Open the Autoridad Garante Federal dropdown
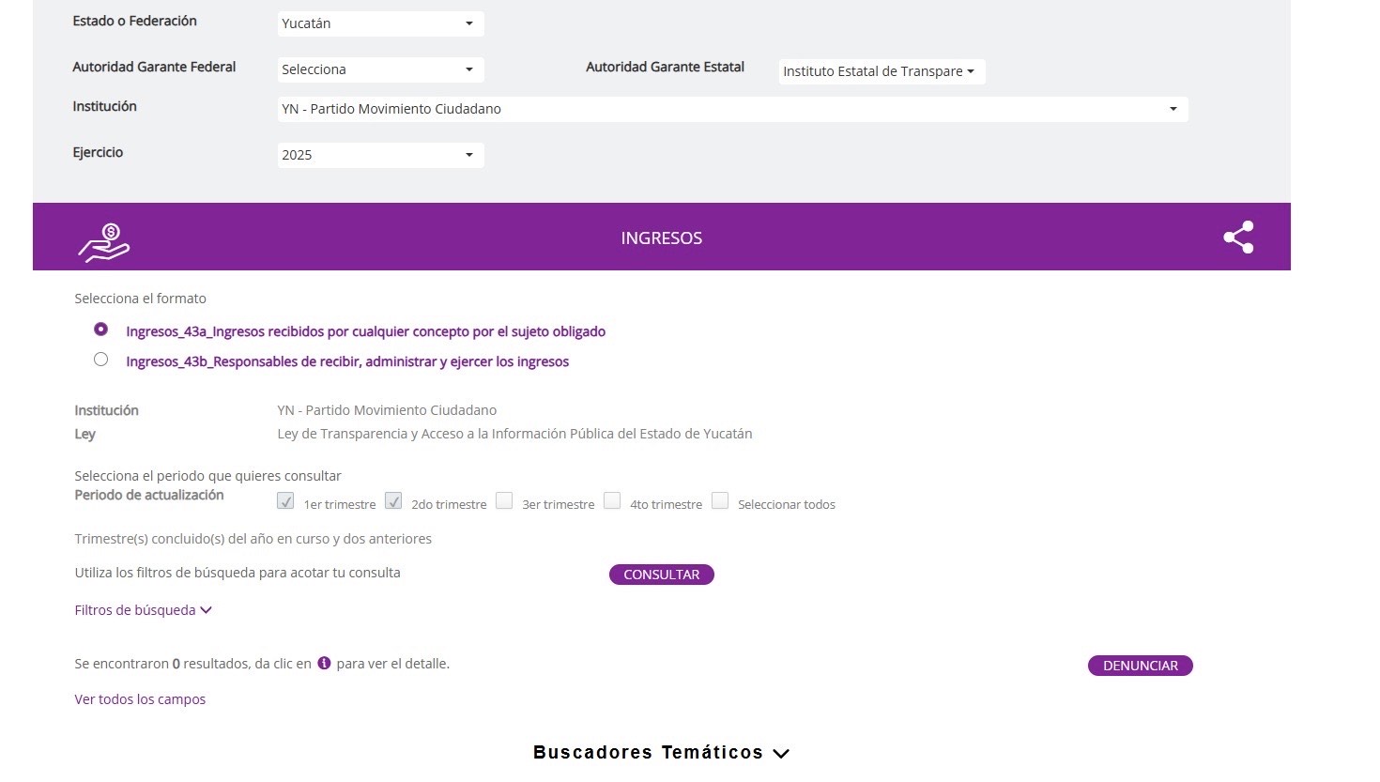The width and height of the screenshot is (1380, 782). click(x=380, y=69)
